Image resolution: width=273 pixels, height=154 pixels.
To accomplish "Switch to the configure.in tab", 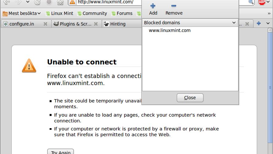I will (x=22, y=24).
